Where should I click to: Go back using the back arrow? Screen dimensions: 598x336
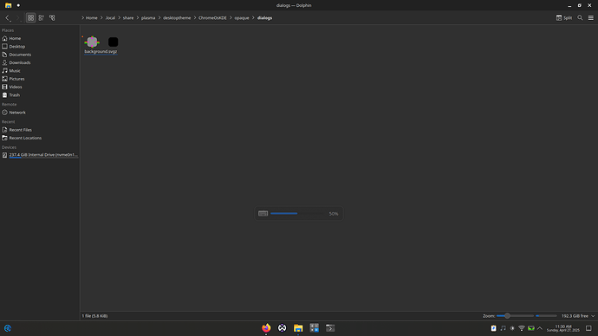[7, 17]
